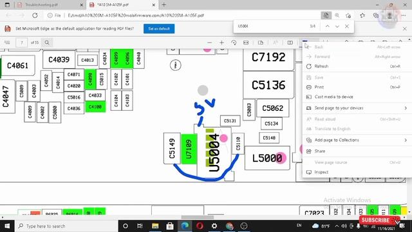Zoom in with the PDF plus icon
This screenshot has height=232, width=412.
tap(221, 43)
